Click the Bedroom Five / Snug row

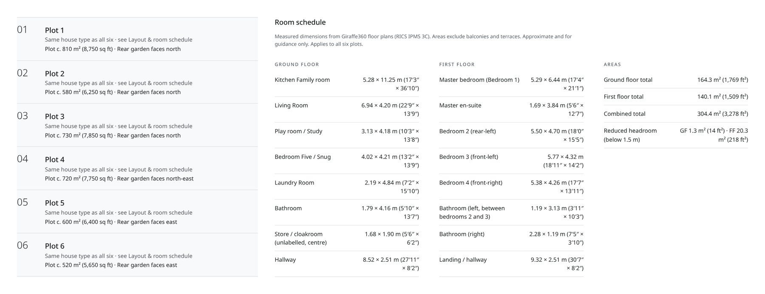pos(347,161)
